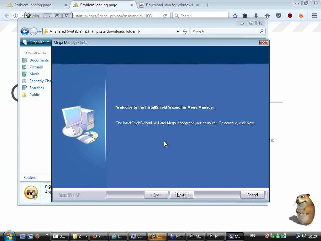
Task: Close the first 'Problem loading page' tab
Action: [x=66, y=5]
